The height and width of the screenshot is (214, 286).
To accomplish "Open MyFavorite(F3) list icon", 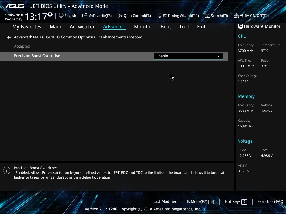I will pyautogui.click(x=85, y=16).
